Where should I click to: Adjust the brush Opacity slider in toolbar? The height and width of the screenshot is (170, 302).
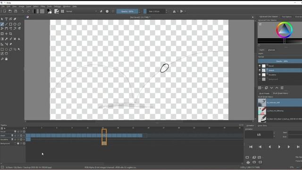[x=127, y=11]
